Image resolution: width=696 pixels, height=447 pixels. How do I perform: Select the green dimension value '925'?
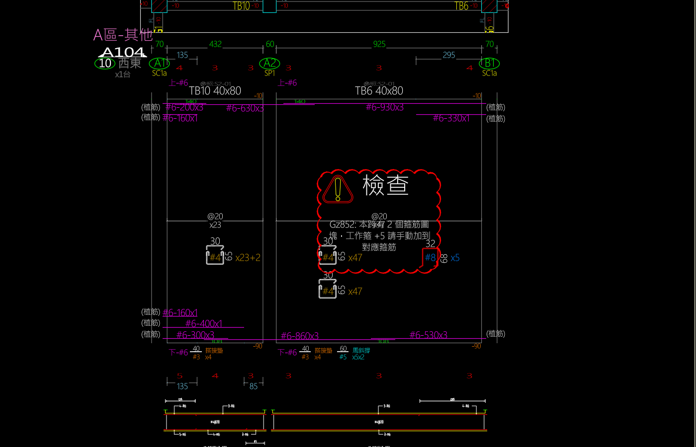click(379, 44)
